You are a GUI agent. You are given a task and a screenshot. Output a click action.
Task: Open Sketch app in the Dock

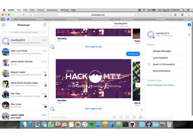(x=105, y=125)
